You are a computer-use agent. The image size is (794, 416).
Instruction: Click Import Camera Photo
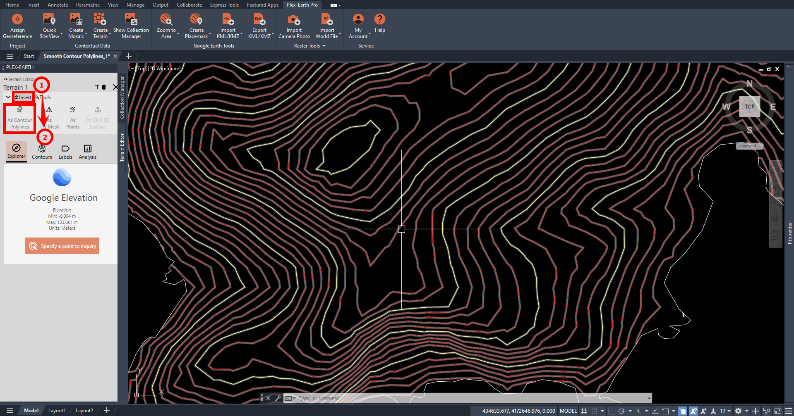click(x=294, y=26)
